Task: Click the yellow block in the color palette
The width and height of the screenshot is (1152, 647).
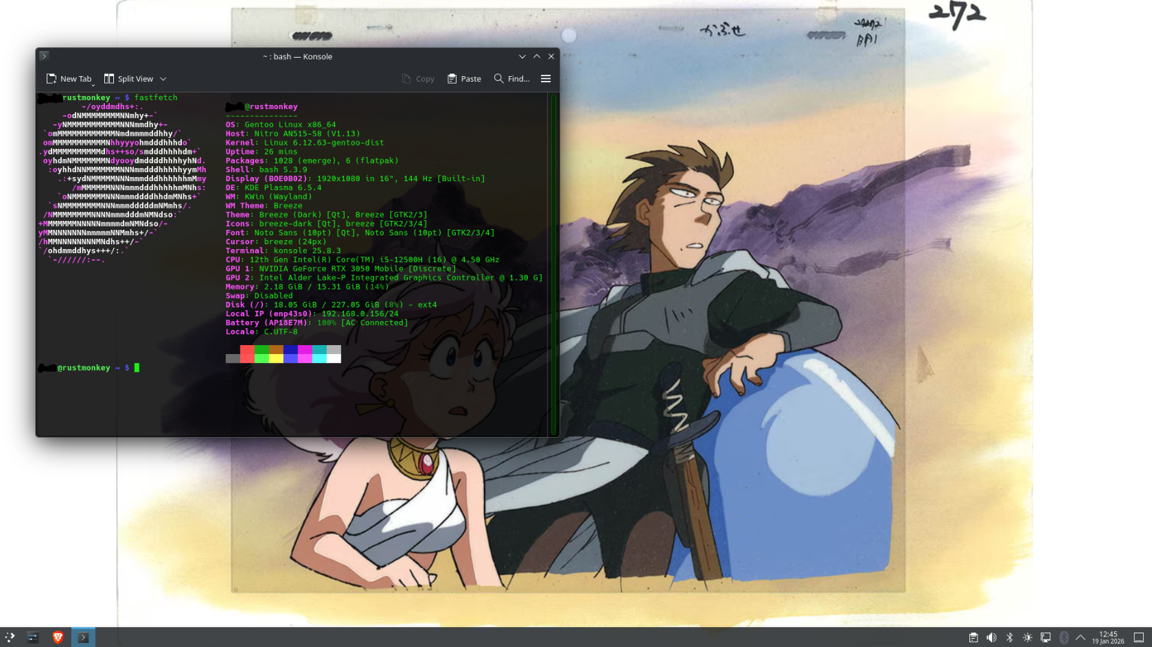Action: coord(276,358)
